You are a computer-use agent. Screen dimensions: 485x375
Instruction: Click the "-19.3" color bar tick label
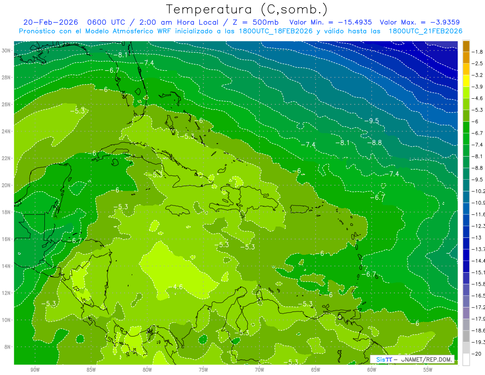(x=479, y=342)
